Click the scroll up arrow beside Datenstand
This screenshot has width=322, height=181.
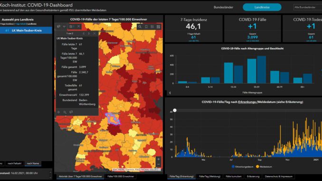pos(50,172)
